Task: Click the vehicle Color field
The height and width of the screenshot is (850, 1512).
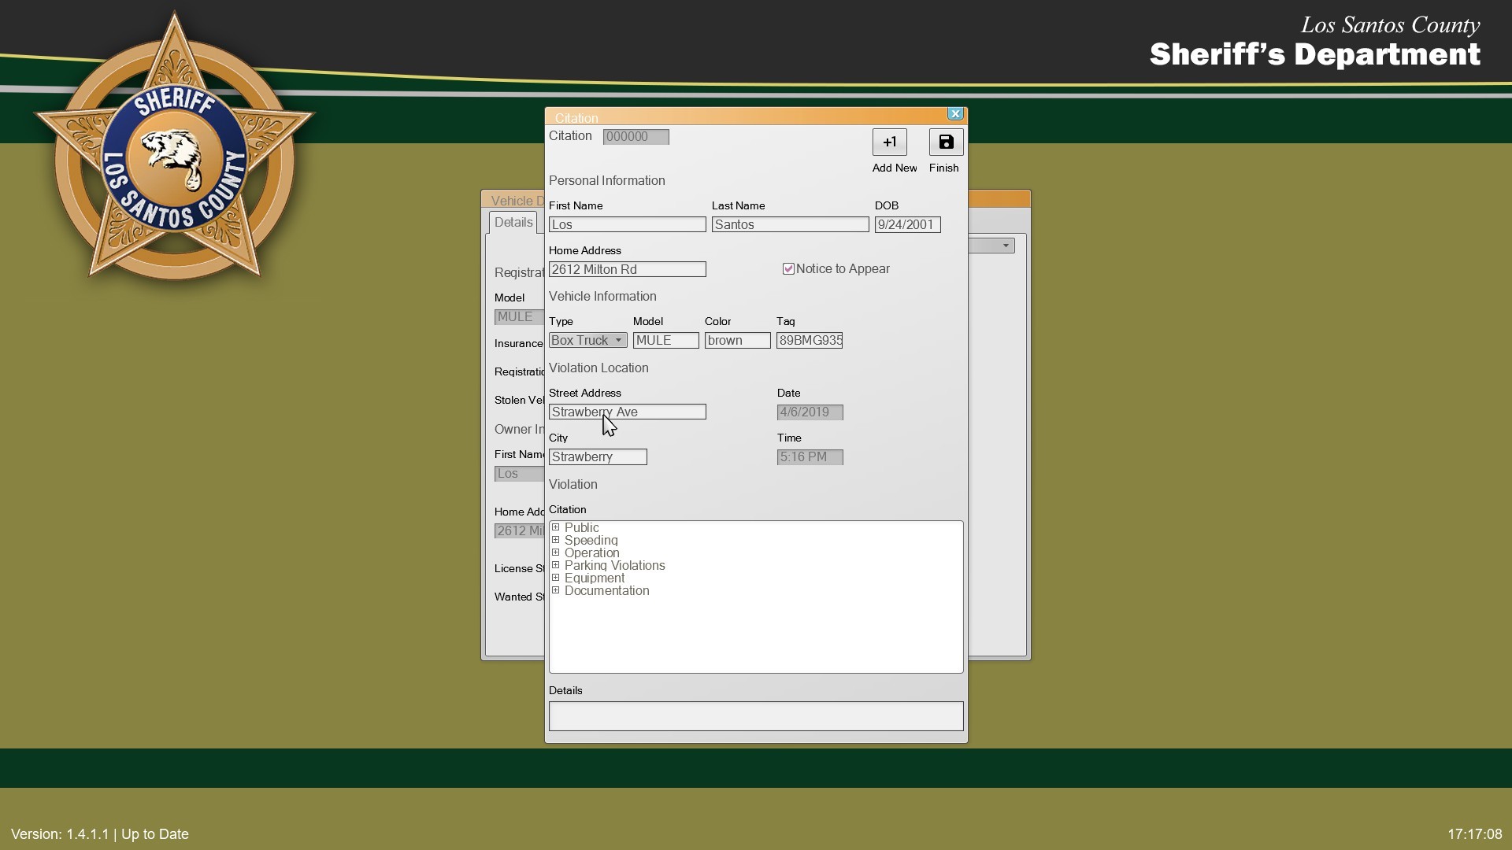Action: 737,341
